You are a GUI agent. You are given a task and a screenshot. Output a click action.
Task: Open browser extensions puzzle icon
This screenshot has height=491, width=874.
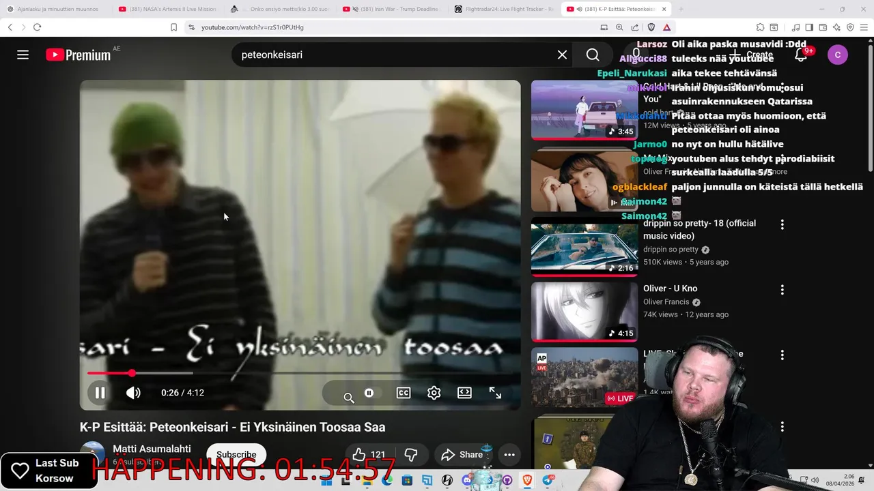coord(760,27)
